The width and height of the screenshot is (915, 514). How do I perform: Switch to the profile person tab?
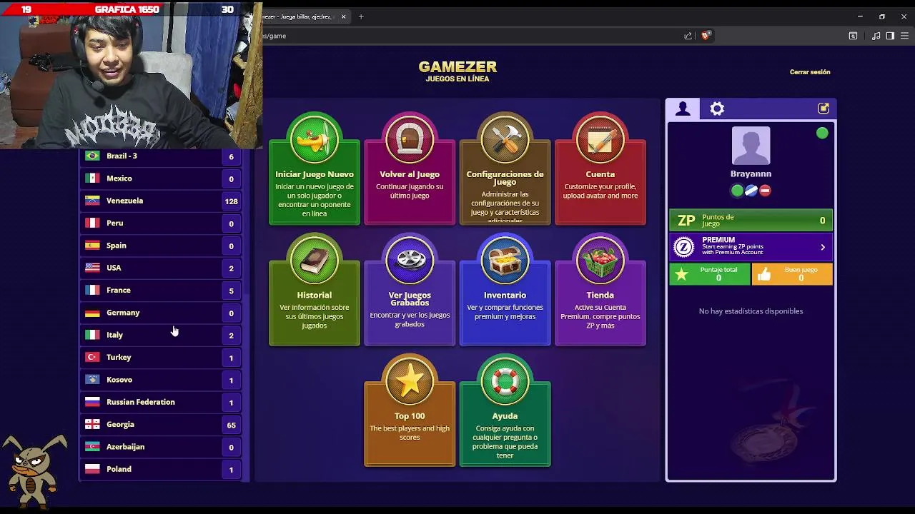point(683,109)
